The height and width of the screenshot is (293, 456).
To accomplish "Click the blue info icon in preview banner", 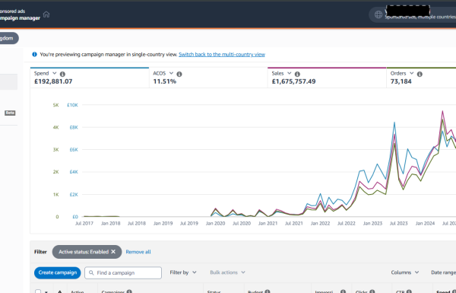I will (35, 54).
